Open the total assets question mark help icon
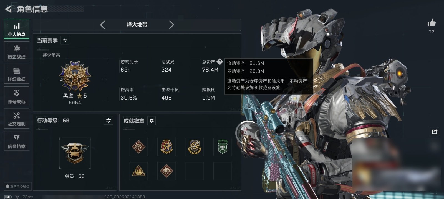The width and height of the screenshot is (444, 199). pyautogui.click(x=220, y=62)
